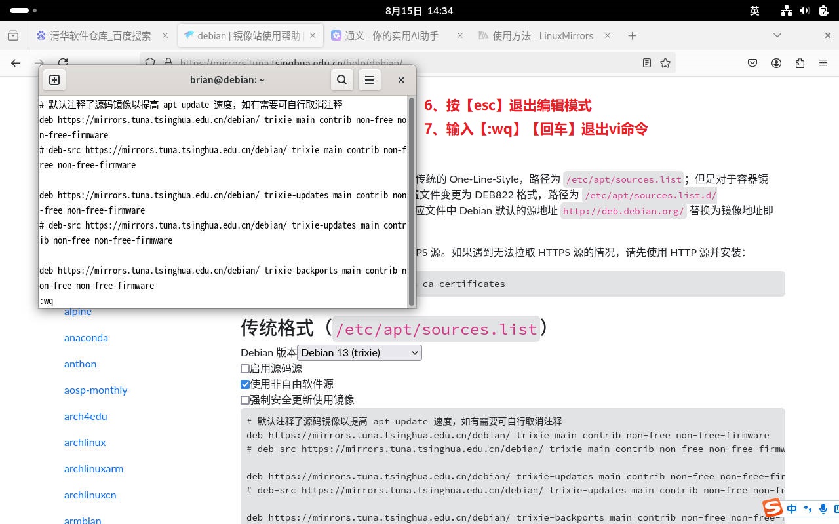Enable 启用源码源 checkbox
Screen dimensions: 839x524
[x=245, y=369]
